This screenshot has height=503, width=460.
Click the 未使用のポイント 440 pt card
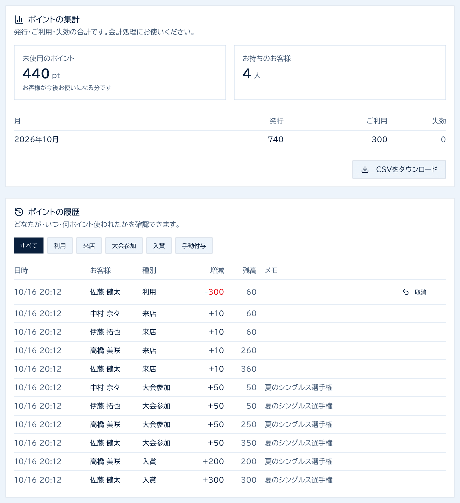(120, 72)
